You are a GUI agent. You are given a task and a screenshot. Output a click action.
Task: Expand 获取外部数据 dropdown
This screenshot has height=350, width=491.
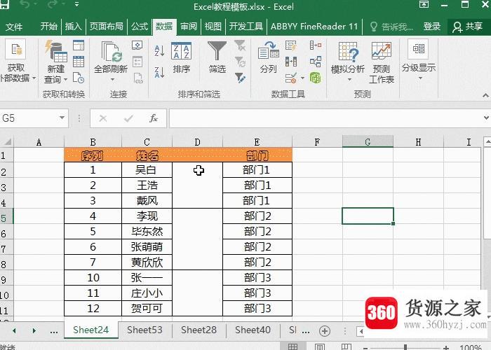(x=34, y=78)
